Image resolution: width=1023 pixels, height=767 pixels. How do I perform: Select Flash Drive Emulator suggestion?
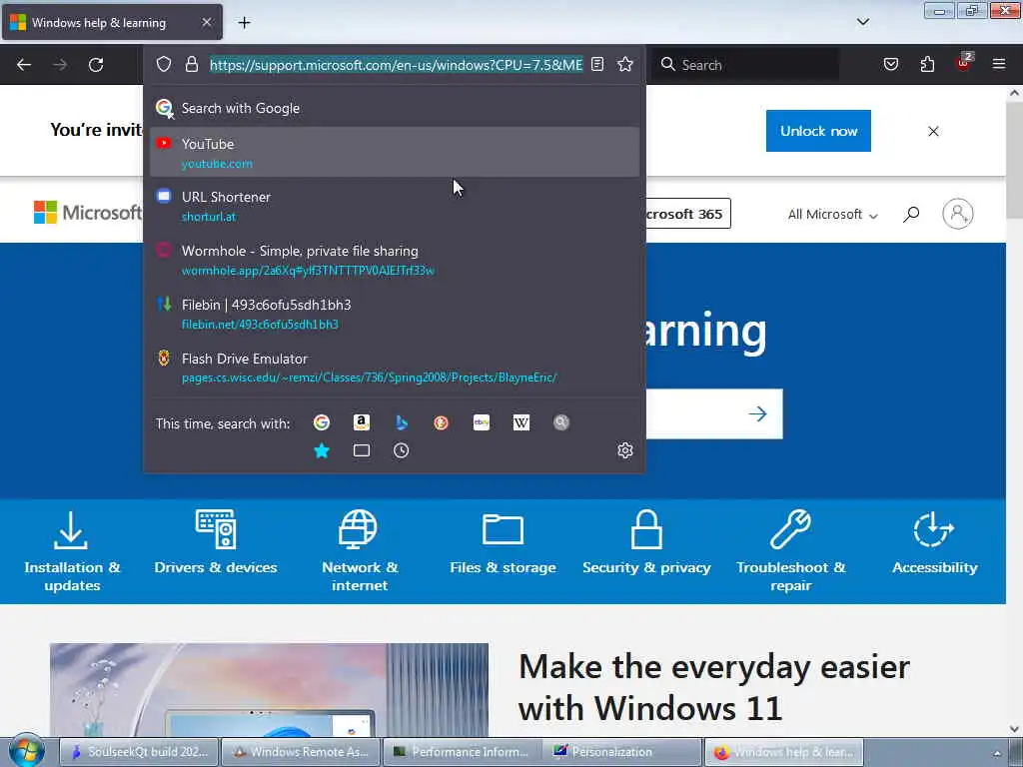[x=394, y=368]
